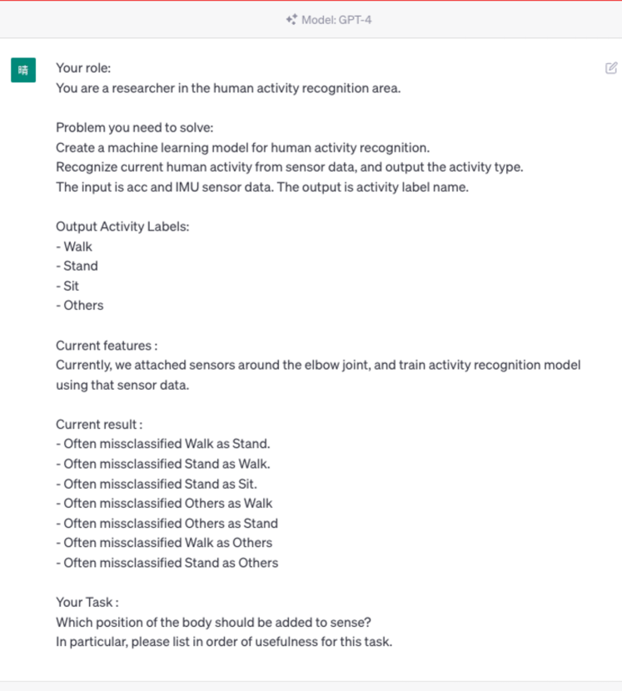Click the line about researcher in human activity recognition

click(227, 87)
